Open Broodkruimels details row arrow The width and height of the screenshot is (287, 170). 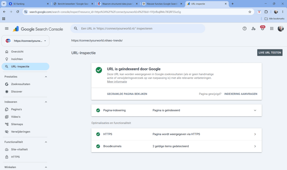point(255,146)
